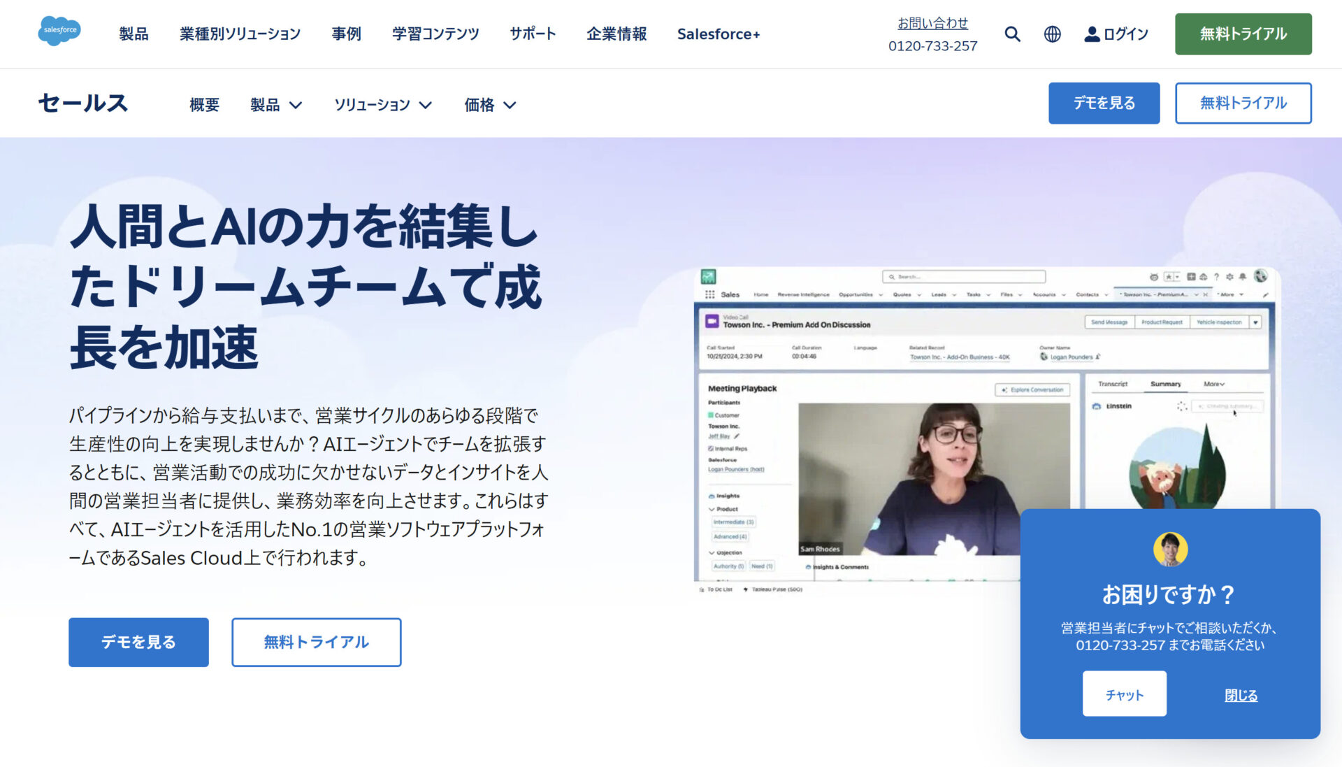Screen dimensions: 1342x767
Task: Click the notification bell in the Sales screenshot
Action: coord(1243,278)
